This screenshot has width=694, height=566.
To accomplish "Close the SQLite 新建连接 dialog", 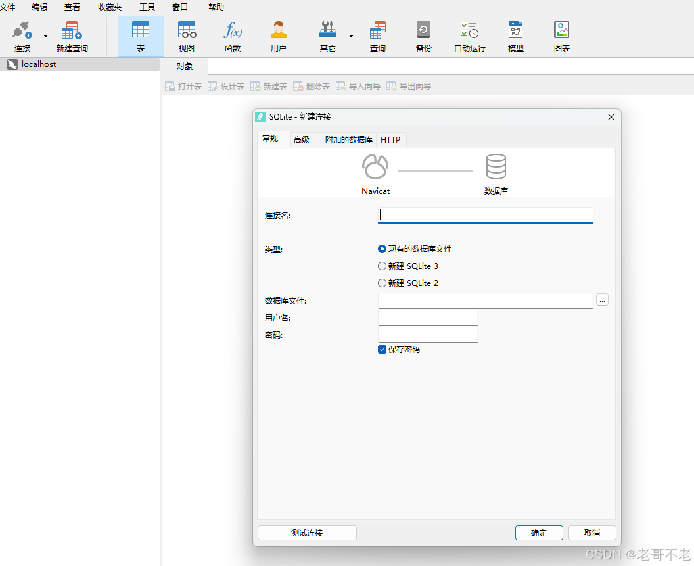I will [611, 117].
